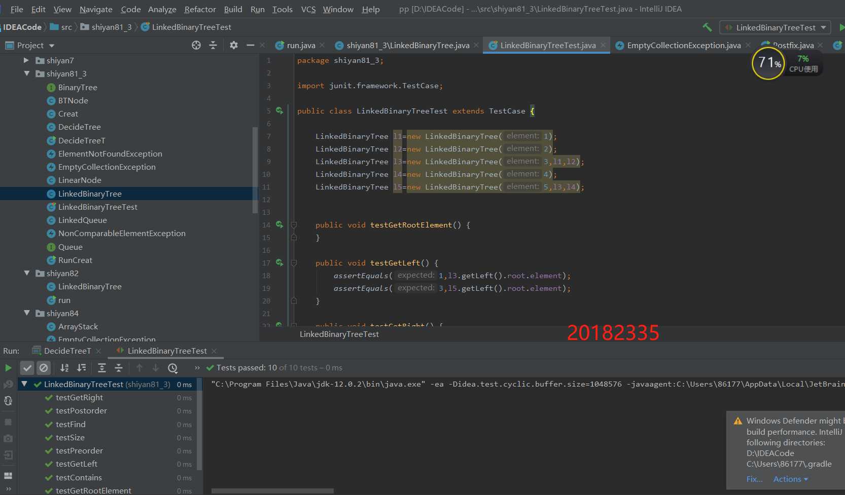Click the Collapse All icon in Project panel

tap(213, 45)
